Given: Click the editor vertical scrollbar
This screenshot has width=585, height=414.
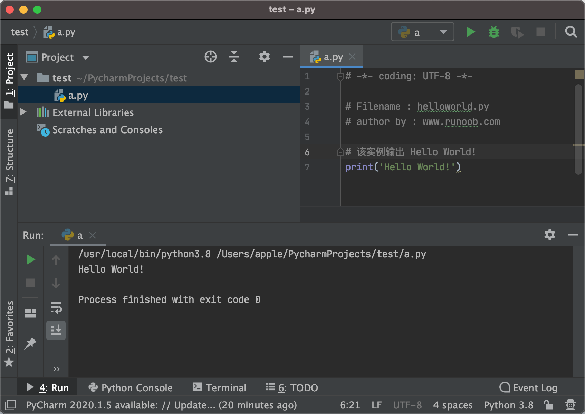Looking at the screenshot, I should coord(578,129).
